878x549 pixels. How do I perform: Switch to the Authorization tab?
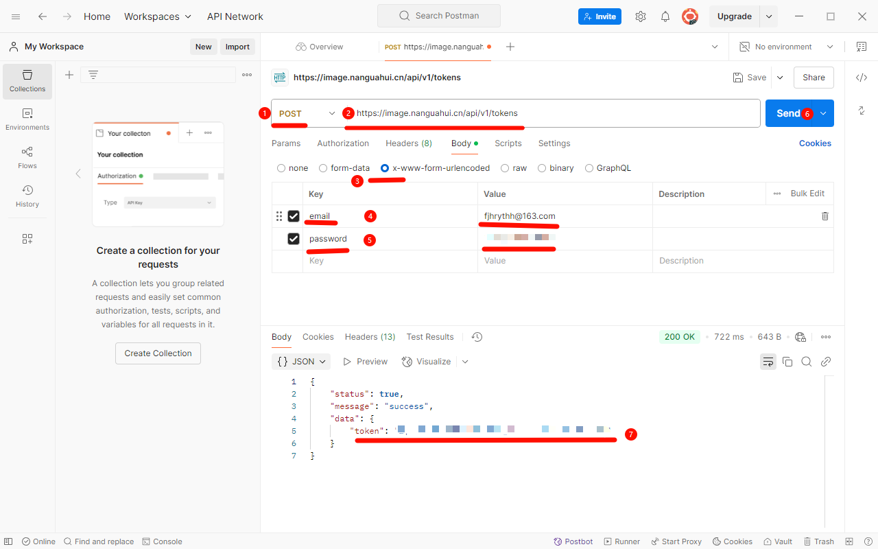point(343,143)
